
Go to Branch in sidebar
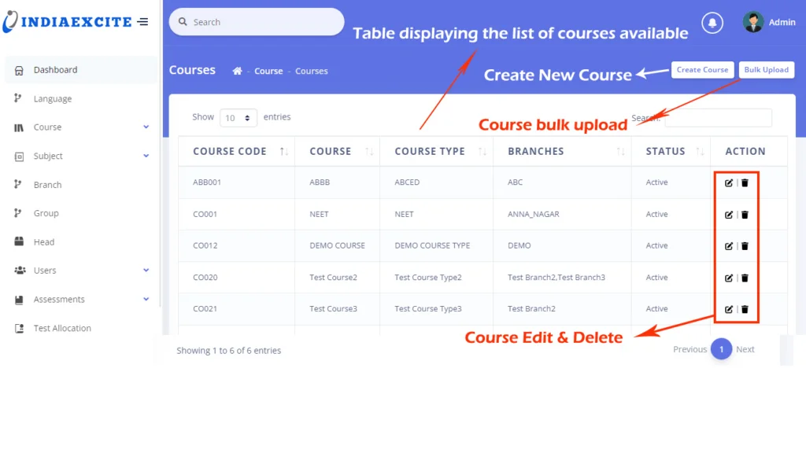click(x=47, y=185)
